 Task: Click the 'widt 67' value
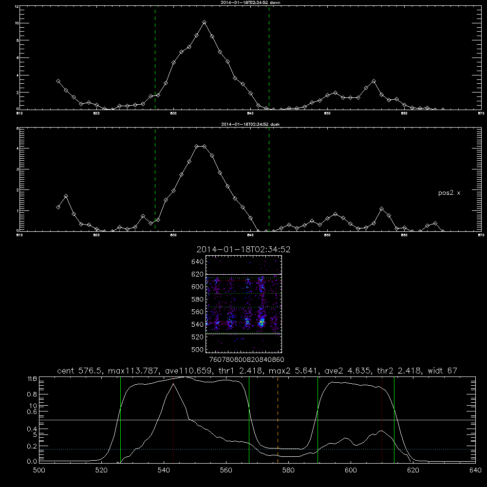443,371
